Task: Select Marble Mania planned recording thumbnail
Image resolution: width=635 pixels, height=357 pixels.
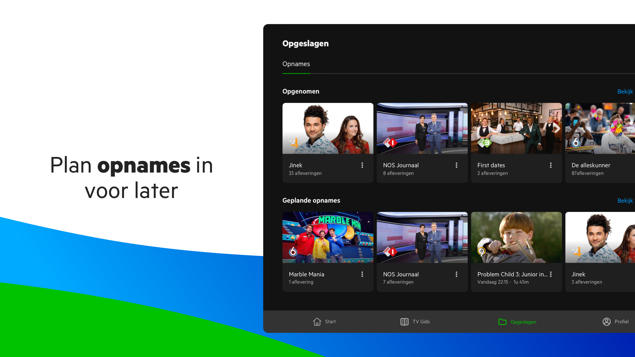Action: point(328,237)
